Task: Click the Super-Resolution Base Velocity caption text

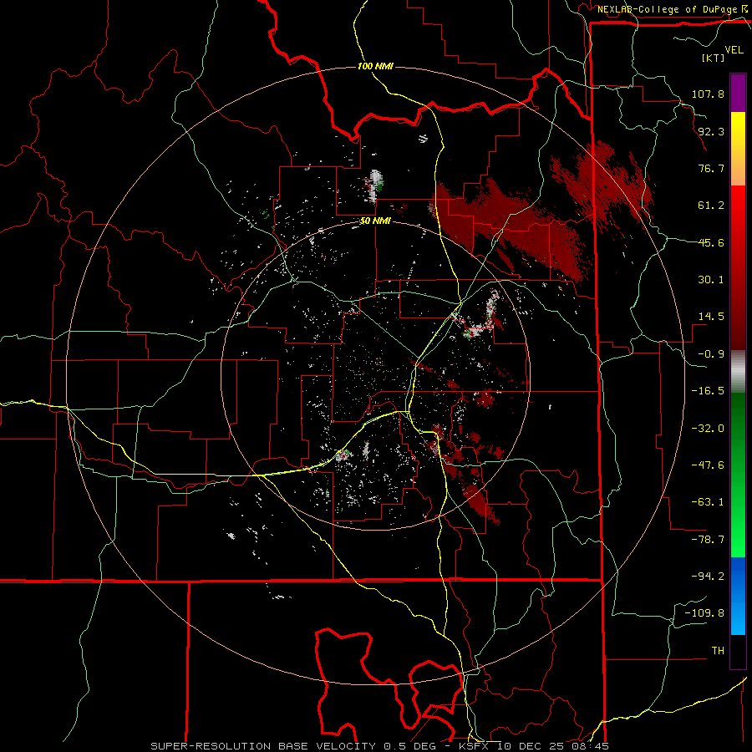Action: [380, 746]
